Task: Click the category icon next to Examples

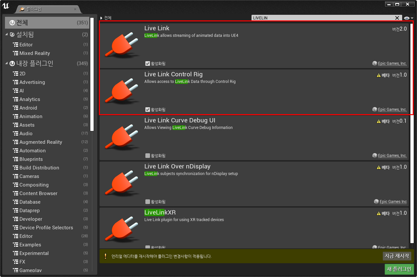Action: 15,244
